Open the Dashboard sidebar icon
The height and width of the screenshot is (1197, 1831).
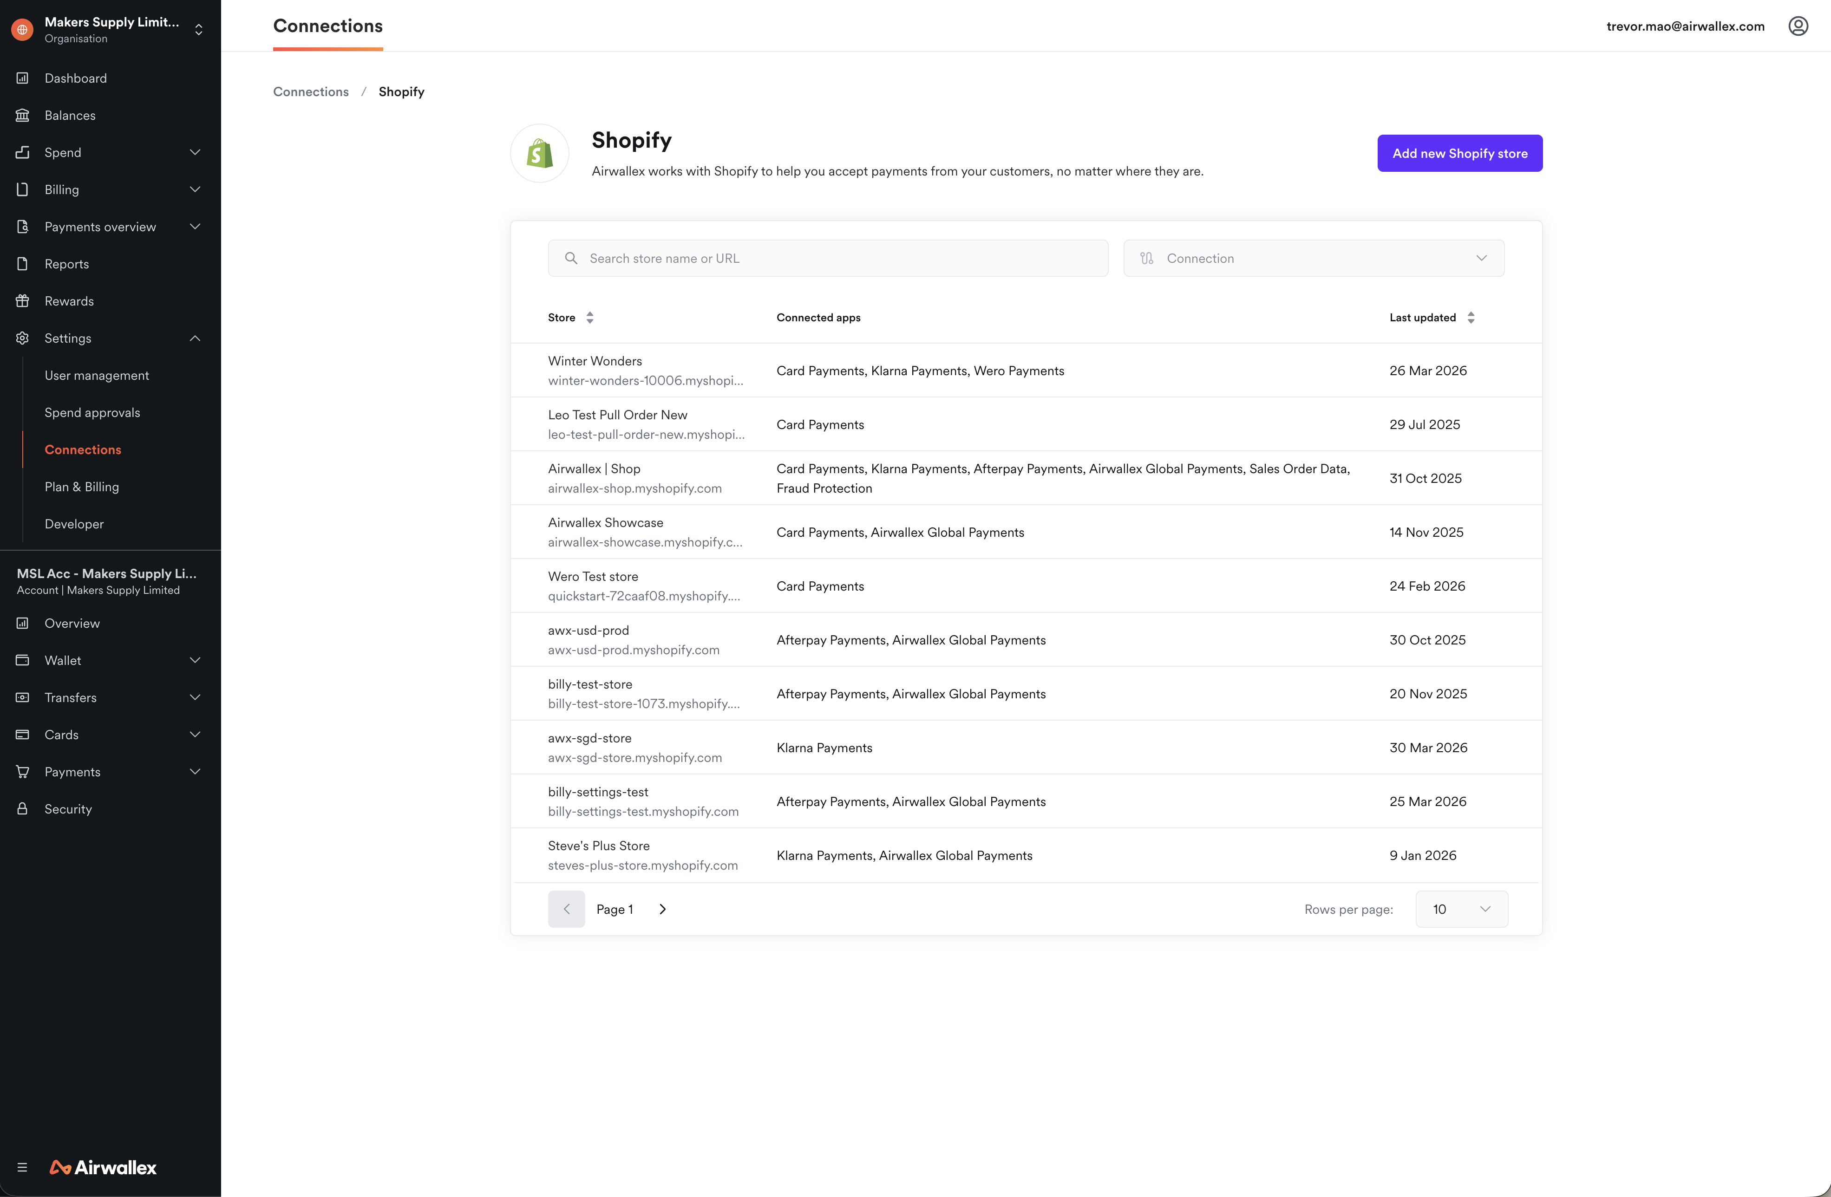click(x=22, y=78)
